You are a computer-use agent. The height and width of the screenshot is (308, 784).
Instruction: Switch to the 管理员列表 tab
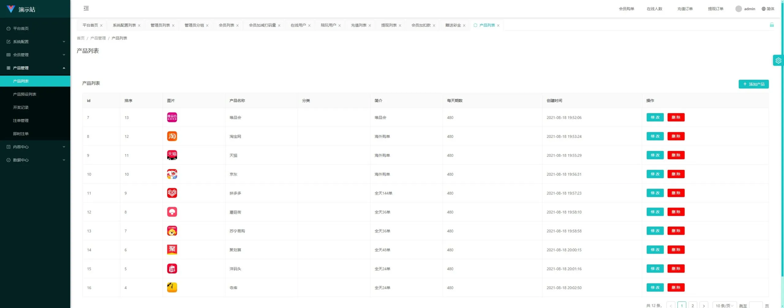[160, 25]
